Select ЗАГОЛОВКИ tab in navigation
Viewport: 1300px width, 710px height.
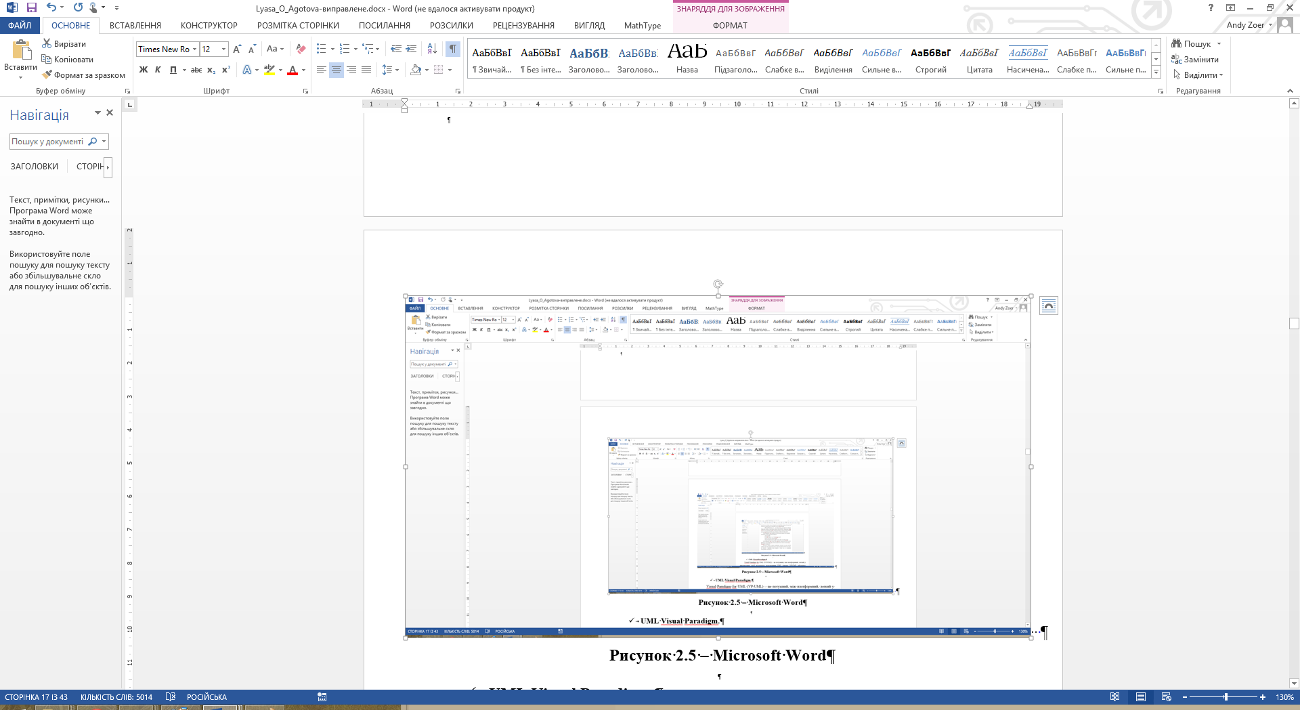pyautogui.click(x=35, y=166)
